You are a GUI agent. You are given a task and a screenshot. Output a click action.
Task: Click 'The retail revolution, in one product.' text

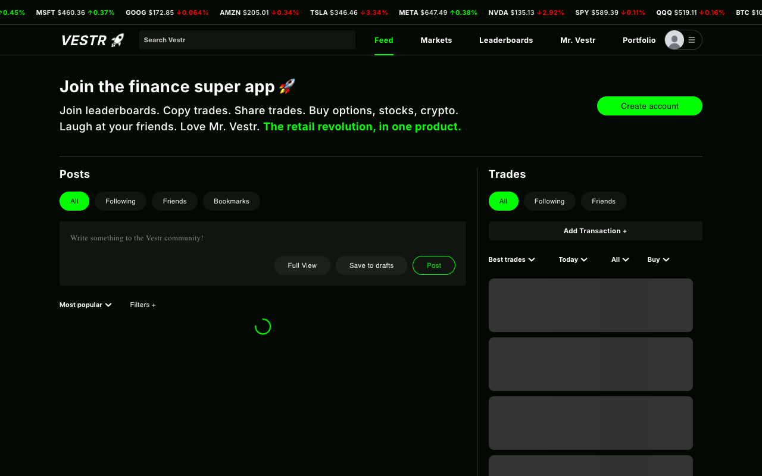pos(362,127)
